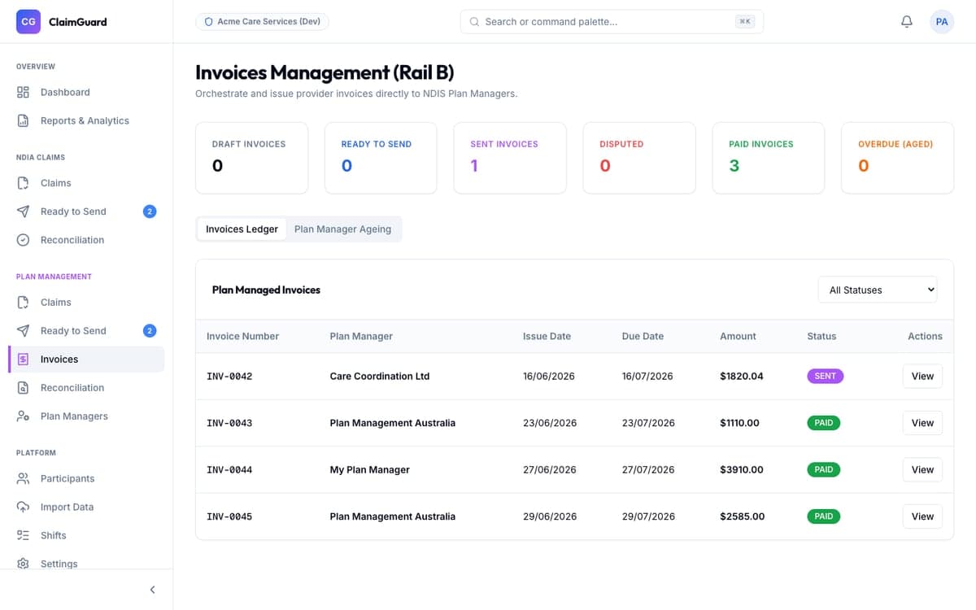Screen dimensions: 976x610
Task: Click the PAID status badge for INV-0043
Action: pos(824,423)
